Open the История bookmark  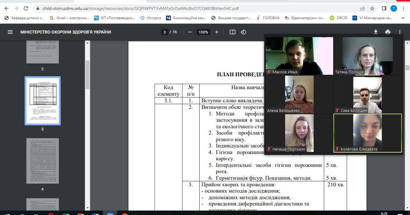pyautogui.click(x=151, y=18)
